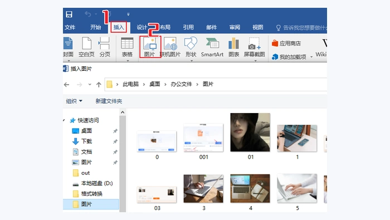Click 办公文件 in the address path

pyautogui.click(x=181, y=84)
